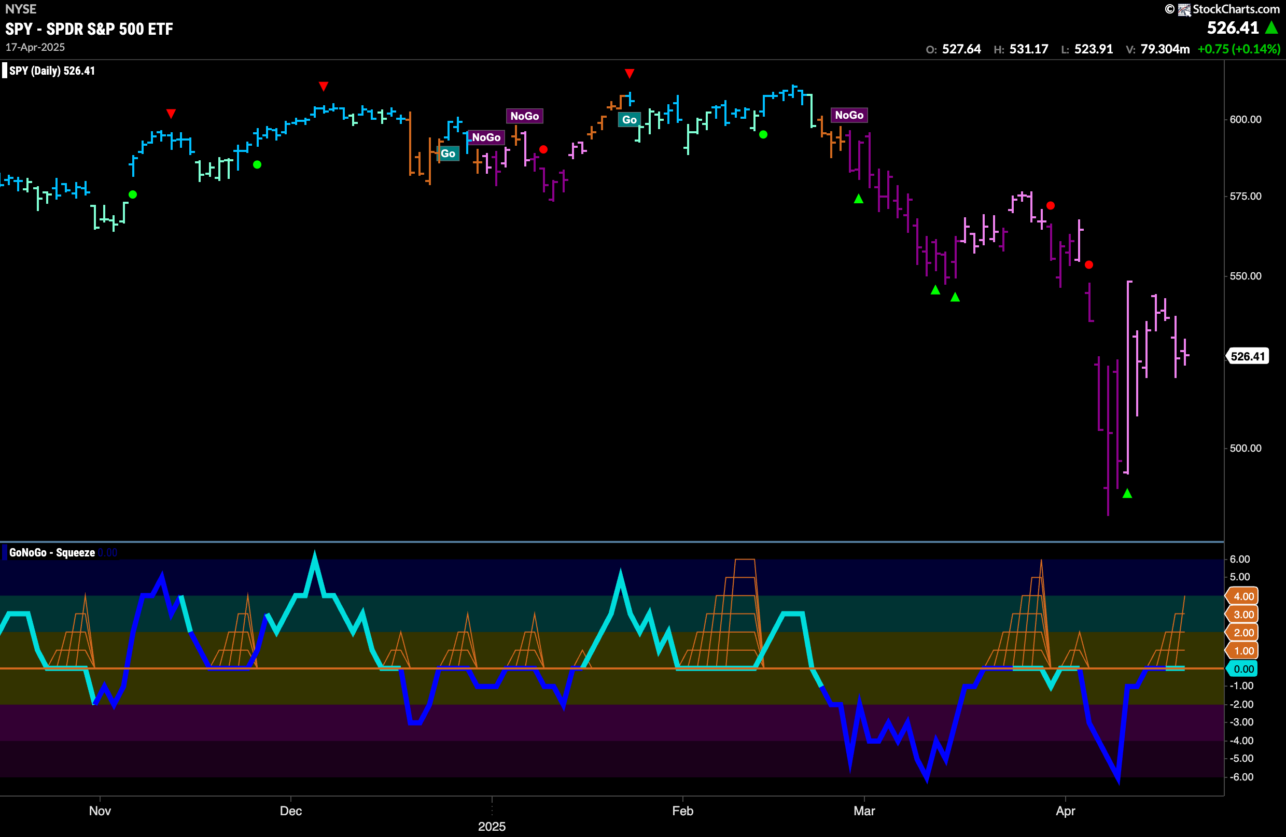Screen dimensions: 1286x837
Task: Click the orange 2.00 squeeze axis tag
Action: click(1242, 632)
